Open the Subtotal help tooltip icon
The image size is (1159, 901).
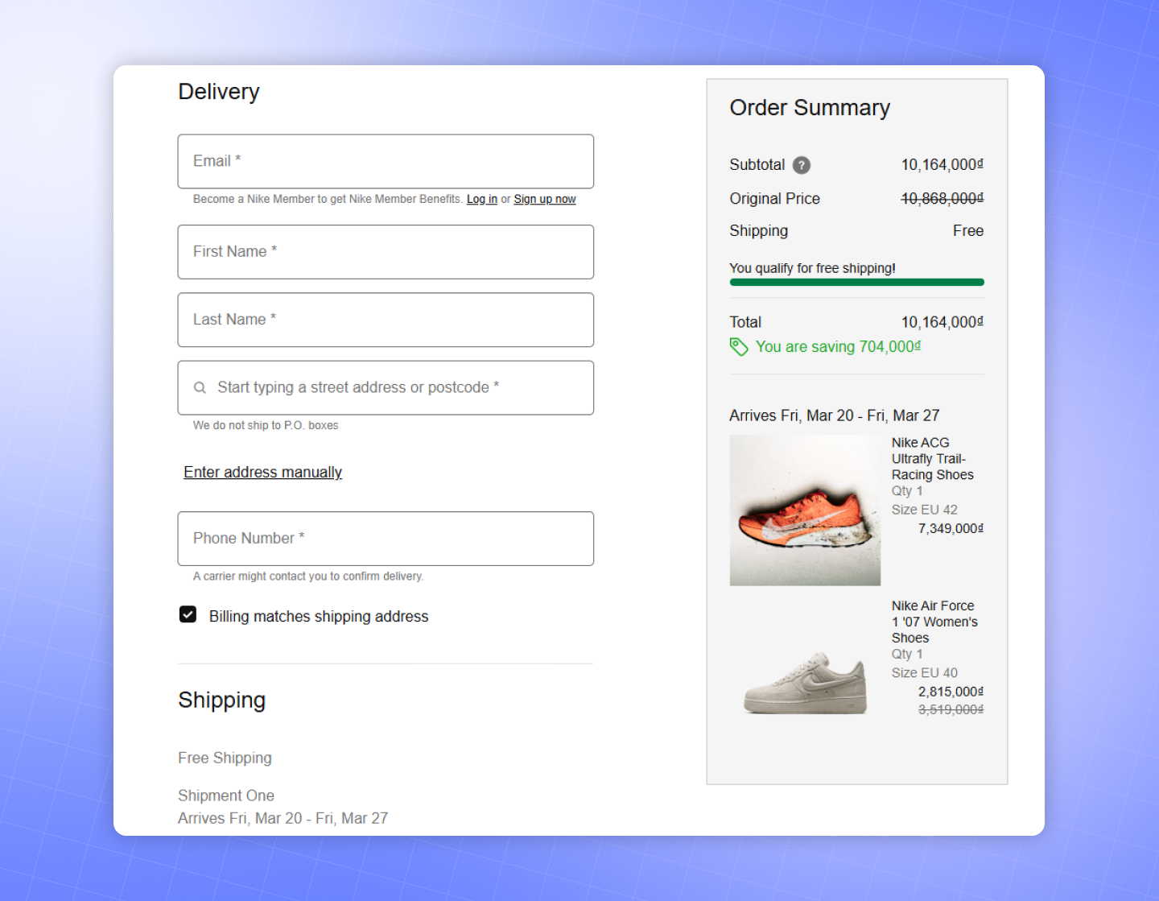(x=802, y=165)
